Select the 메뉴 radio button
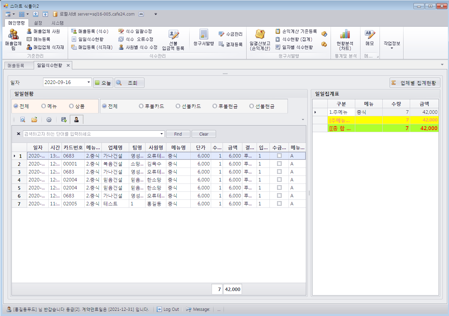The image size is (449, 316). pos(49,106)
